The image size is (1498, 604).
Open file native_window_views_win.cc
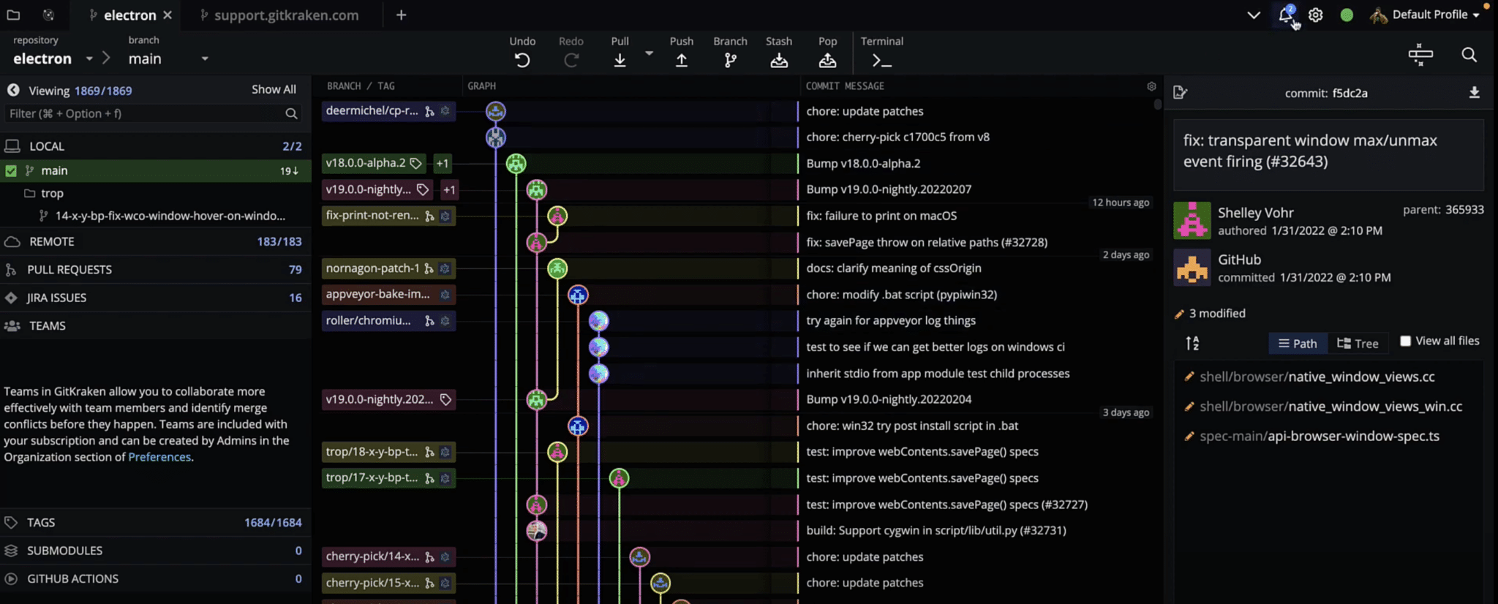pos(1330,407)
